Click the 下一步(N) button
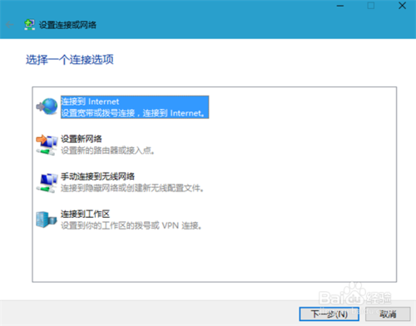 pos(329,314)
